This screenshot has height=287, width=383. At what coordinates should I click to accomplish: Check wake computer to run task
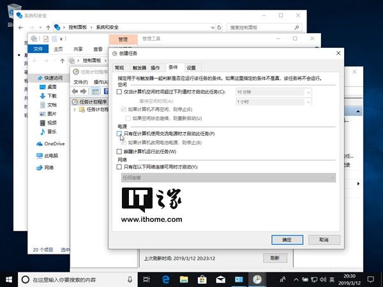(119, 152)
